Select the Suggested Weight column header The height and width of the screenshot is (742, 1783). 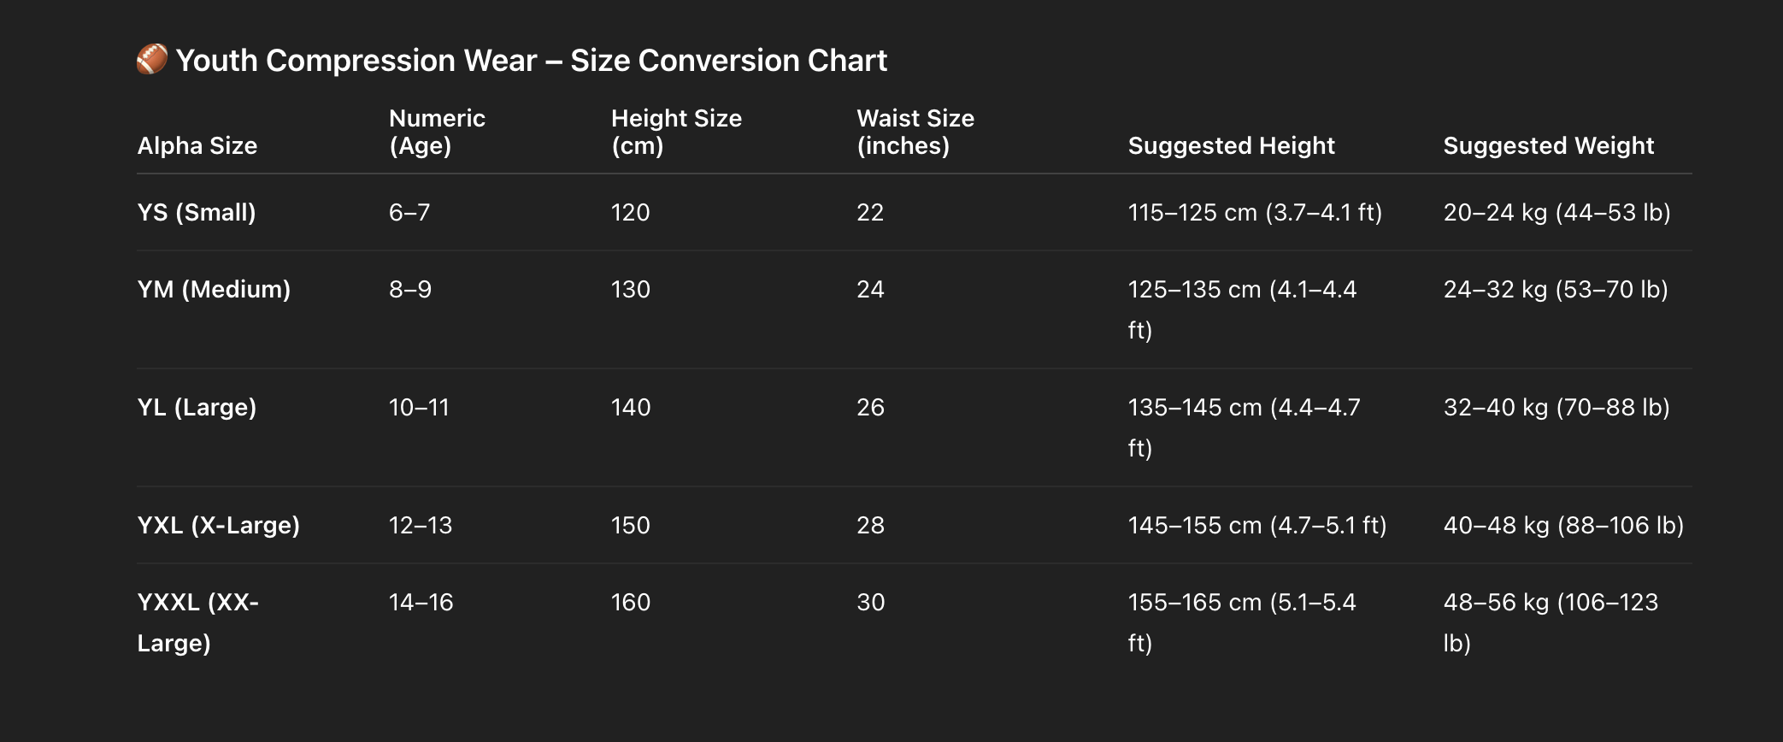[x=1548, y=146]
